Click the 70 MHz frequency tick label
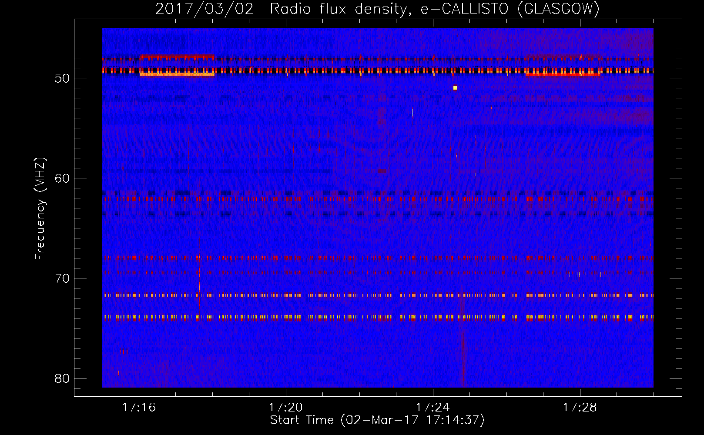 point(62,278)
